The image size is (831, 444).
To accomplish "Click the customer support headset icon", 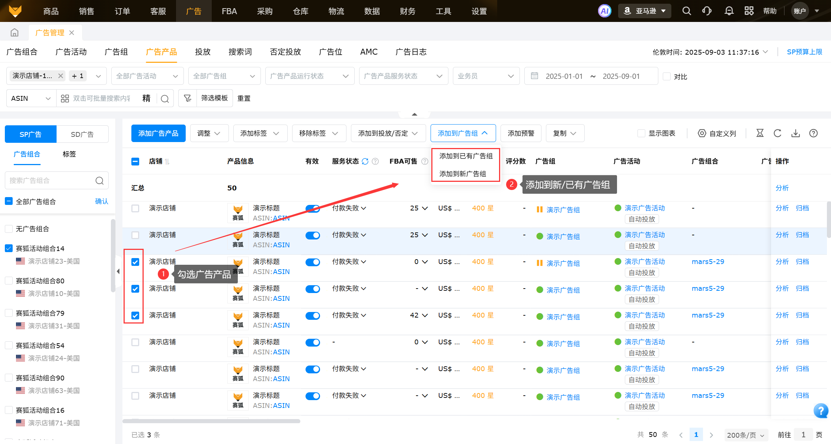I will [707, 11].
